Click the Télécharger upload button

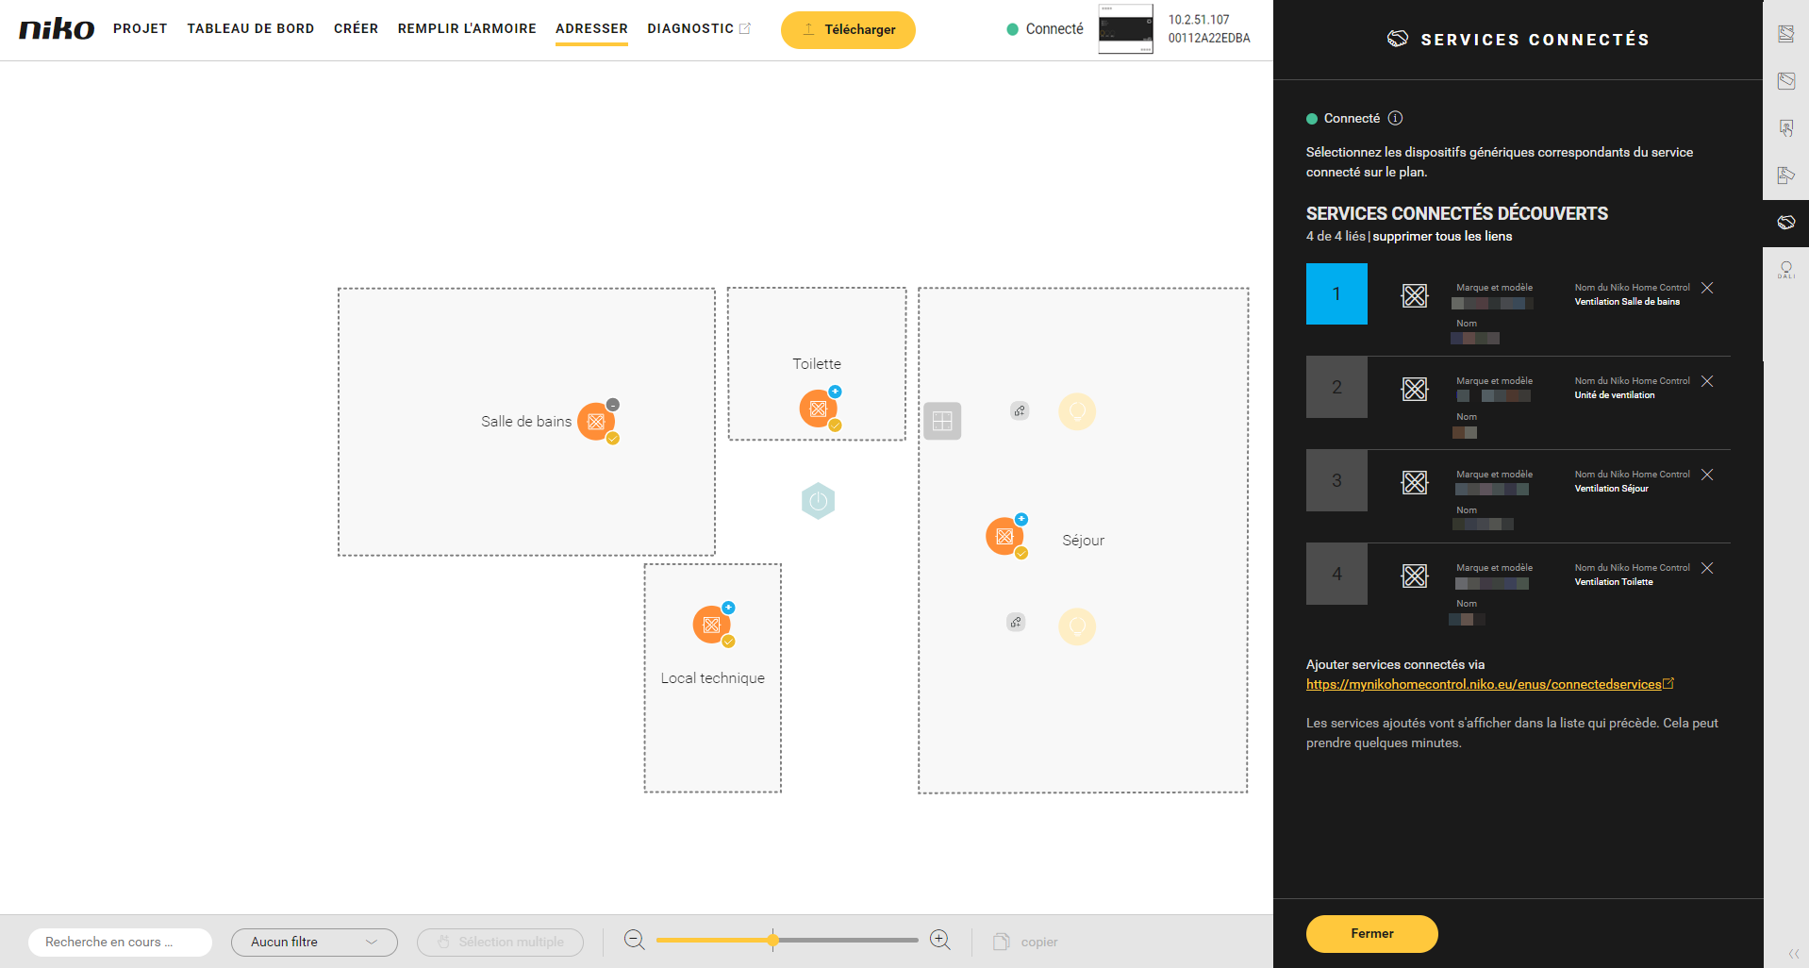coord(848,29)
